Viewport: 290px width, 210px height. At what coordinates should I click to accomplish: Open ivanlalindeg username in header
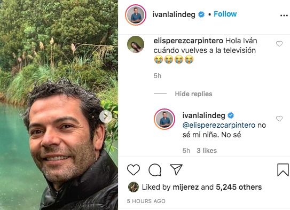[x=174, y=14]
